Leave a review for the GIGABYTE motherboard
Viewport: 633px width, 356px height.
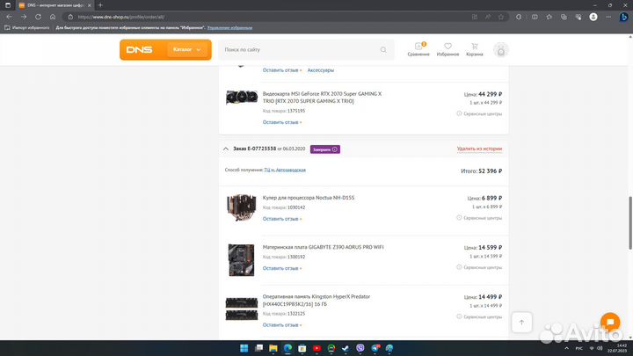point(282,268)
